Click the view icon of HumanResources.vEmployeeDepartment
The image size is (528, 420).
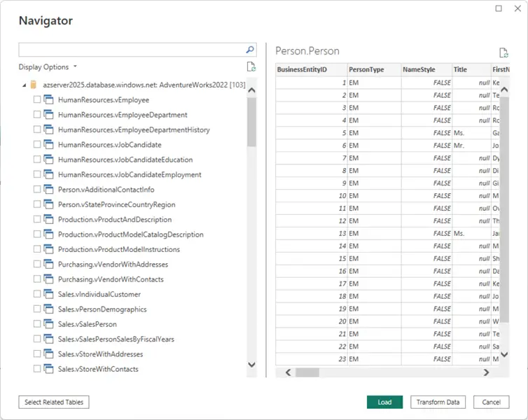[48, 114]
